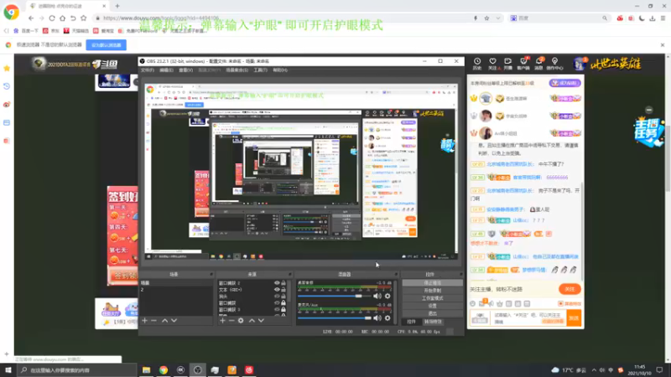The image size is (671, 377).
Task: Mute the desktop audio (桌面音频) speaker
Action: [x=377, y=296]
